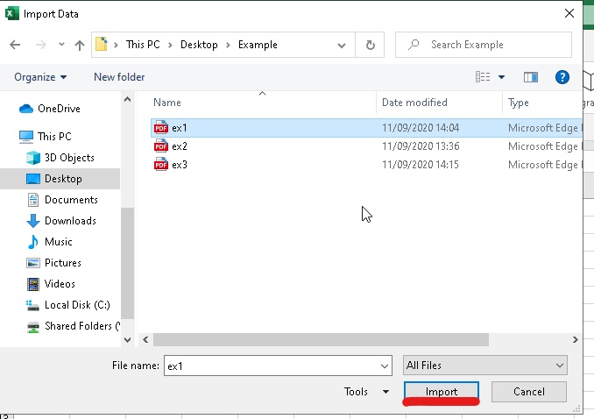Open the view options dropdown arrow
This screenshot has height=419, width=594.
(x=501, y=77)
